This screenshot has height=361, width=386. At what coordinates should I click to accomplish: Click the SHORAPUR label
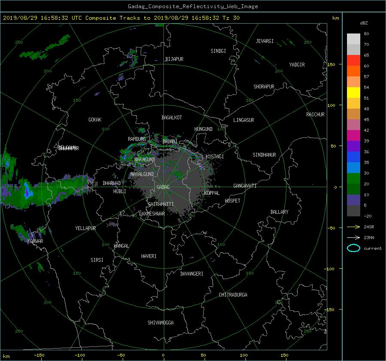(x=264, y=87)
